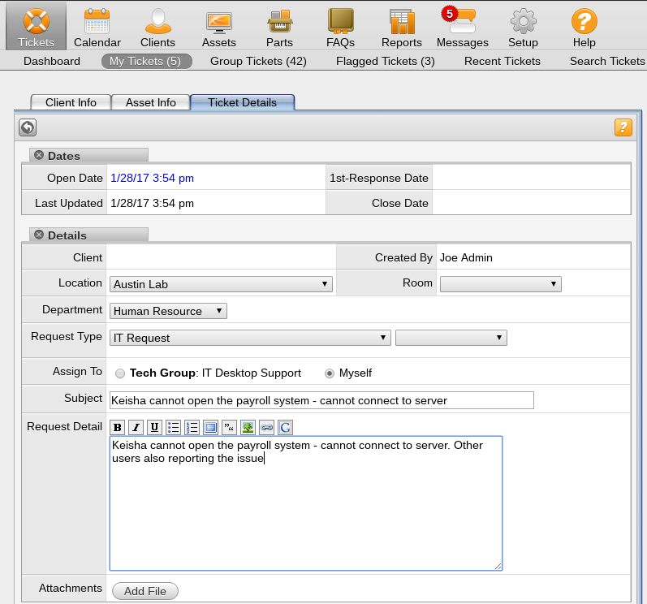
Task: Open the Parts module
Action: (x=279, y=28)
